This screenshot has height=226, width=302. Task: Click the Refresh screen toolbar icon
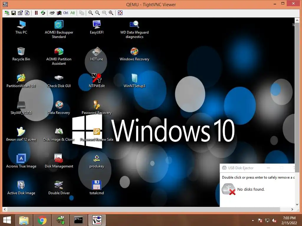tap(43, 13)
